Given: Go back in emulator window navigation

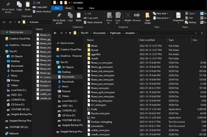Looking at the screenshot, I should pos(55,33).
